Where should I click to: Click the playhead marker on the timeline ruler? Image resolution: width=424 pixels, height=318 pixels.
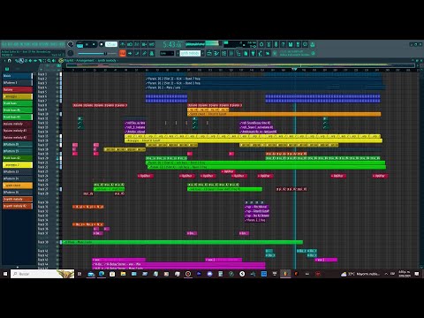pos(294,69)
